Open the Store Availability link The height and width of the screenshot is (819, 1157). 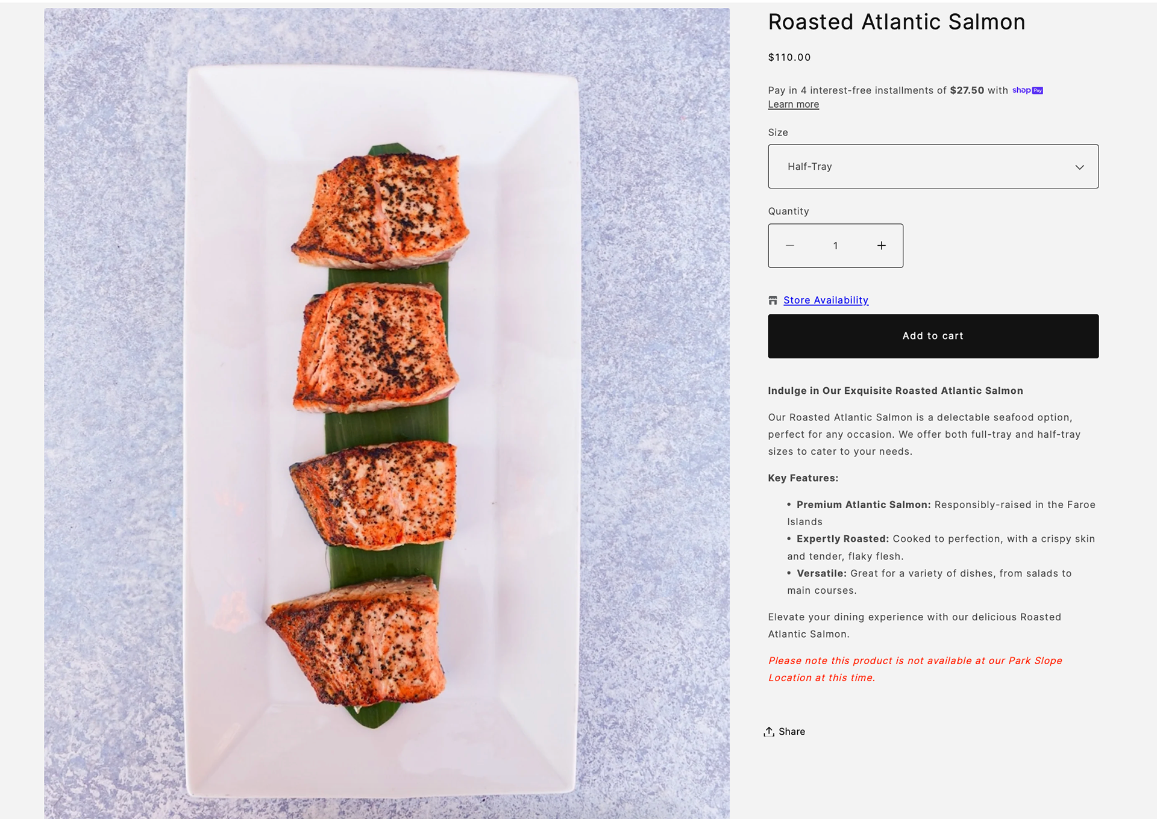pos(826,301)
